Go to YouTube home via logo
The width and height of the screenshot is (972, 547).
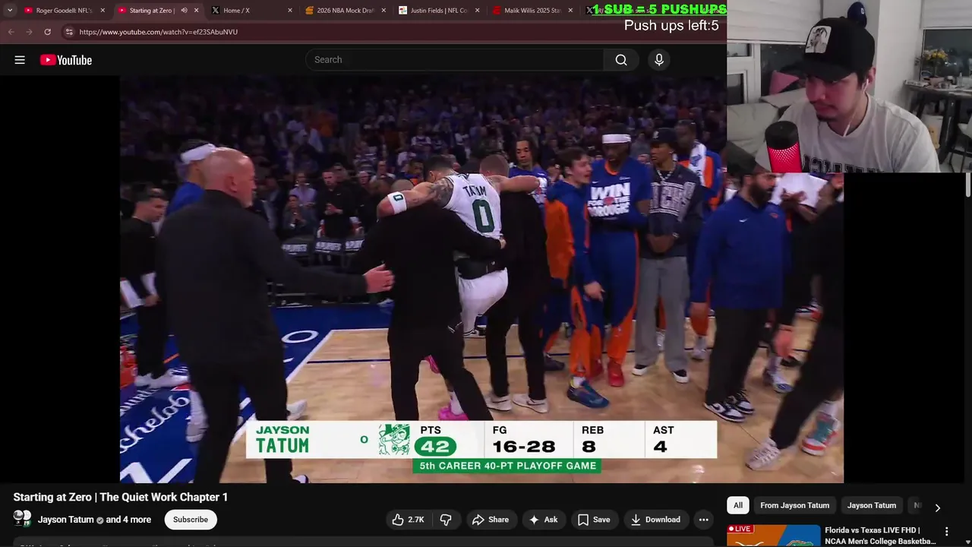coord(66,60)
